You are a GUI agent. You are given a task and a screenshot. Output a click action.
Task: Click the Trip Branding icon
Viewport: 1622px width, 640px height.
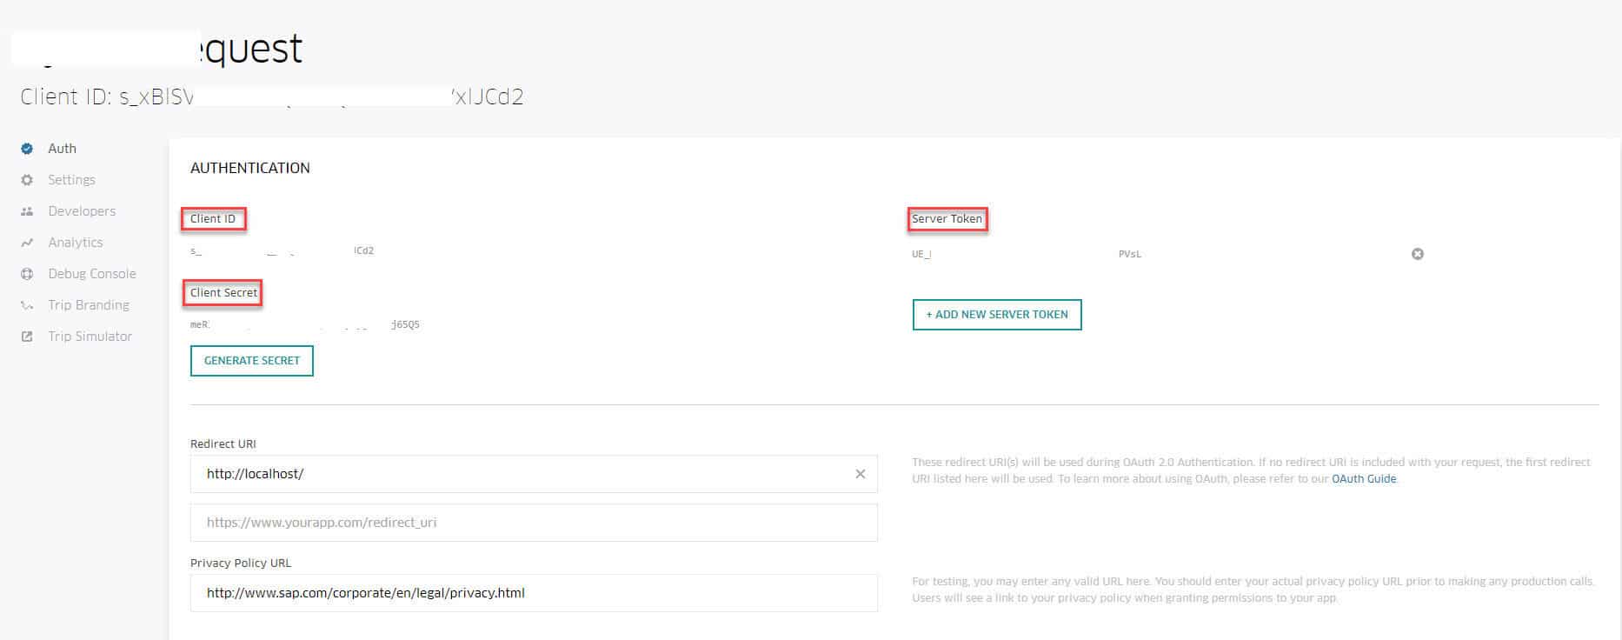click(x=27, y=305)
